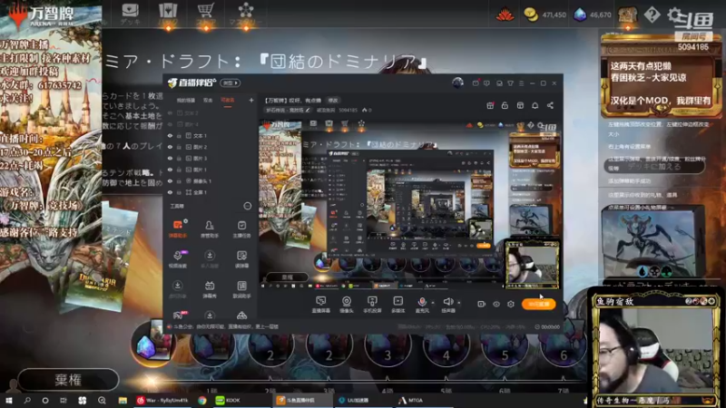Open the 类型 dropdown beside 直播伴侣 logo
This screenshot has height=408, width=726.
tap(231, 83)
